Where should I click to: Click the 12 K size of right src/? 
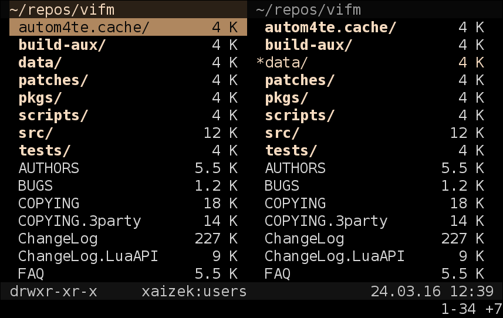(467, 133)
